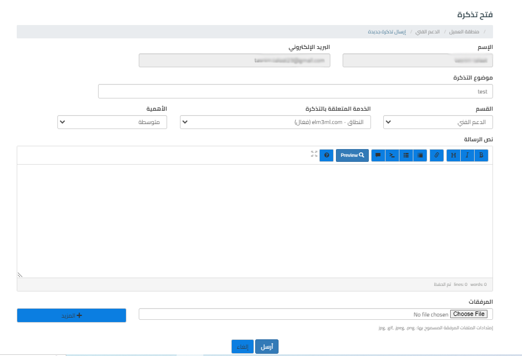Insert an ordered list in the editor

[421, 156]
